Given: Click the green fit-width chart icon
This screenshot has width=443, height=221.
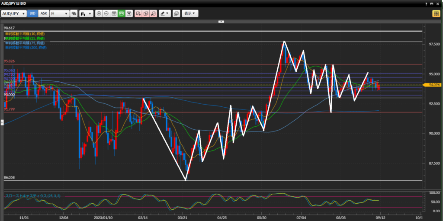Looking at the screenshot, I should [x=122, y=13].
